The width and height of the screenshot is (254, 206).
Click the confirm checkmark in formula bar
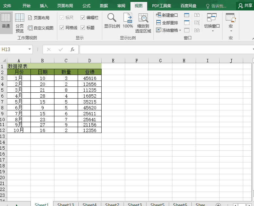click(x=61, y=49)
